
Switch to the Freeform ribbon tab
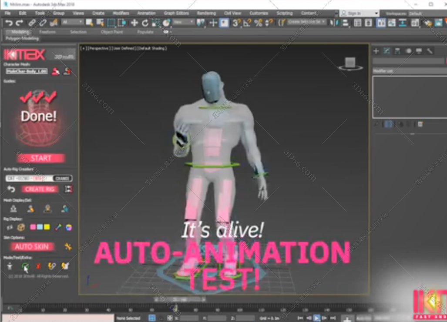pos(47,32)
